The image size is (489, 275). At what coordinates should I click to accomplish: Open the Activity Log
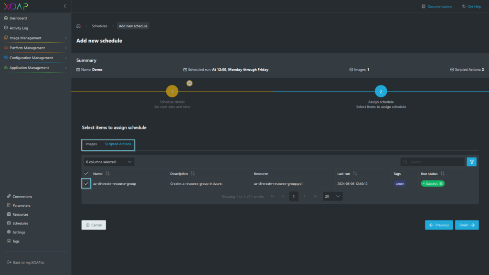tap(19, 28)
